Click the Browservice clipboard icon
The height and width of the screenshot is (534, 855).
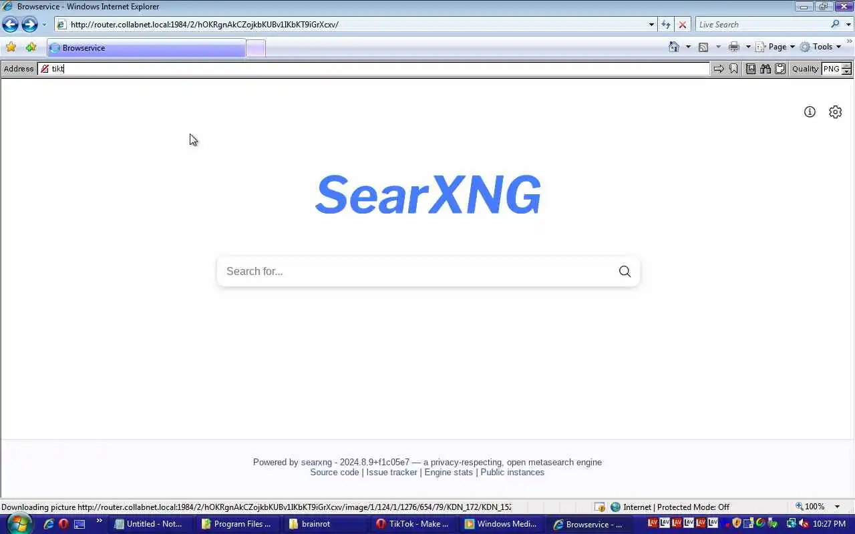(780, 69)
